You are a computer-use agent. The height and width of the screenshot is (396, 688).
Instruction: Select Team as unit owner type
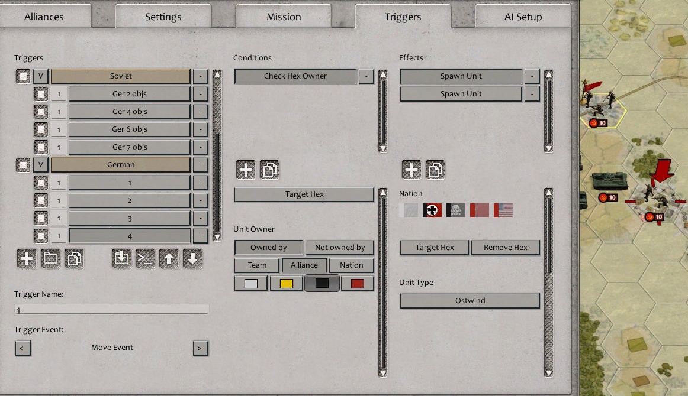257,265
